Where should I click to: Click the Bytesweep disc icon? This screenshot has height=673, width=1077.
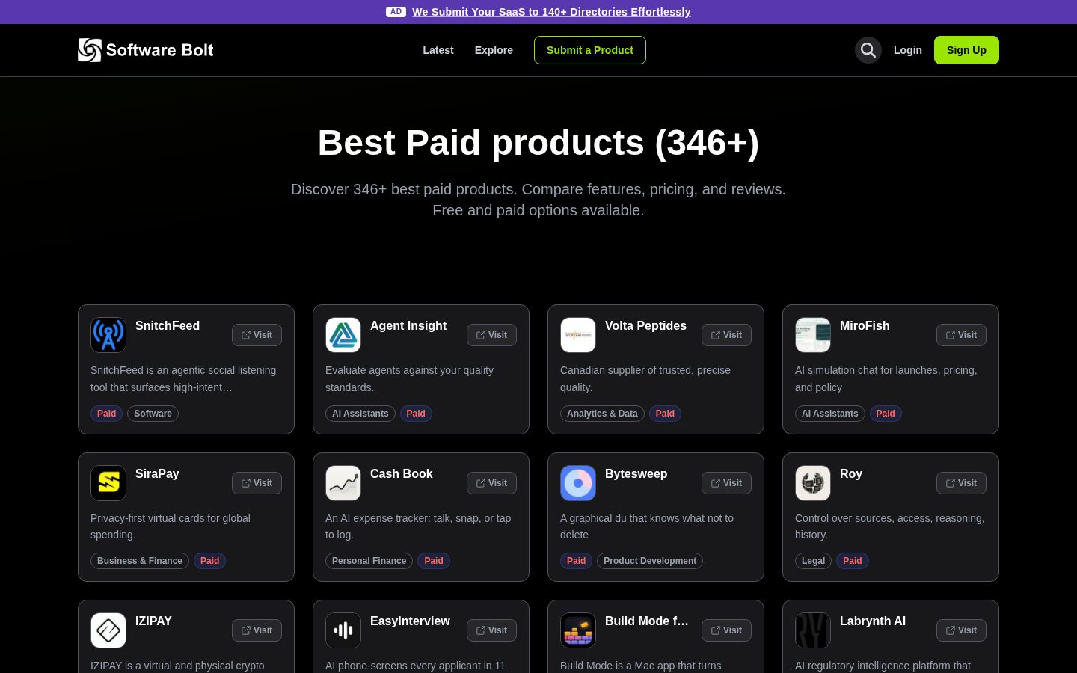[578, 483]
